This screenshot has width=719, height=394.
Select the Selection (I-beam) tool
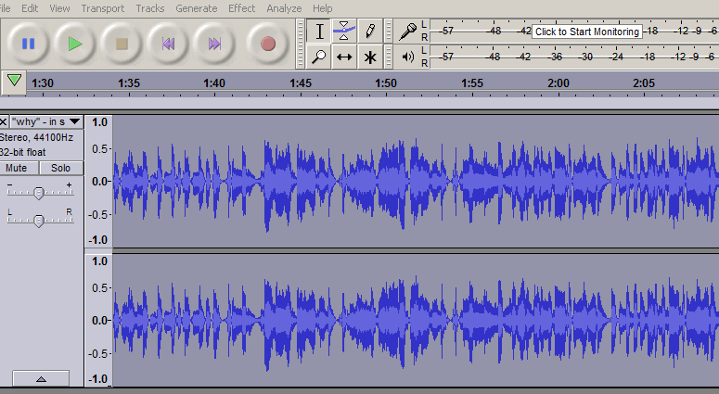coord(319,32)
